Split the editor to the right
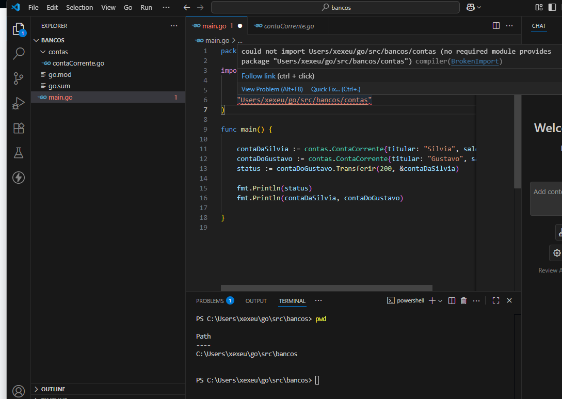 [496, 25]
